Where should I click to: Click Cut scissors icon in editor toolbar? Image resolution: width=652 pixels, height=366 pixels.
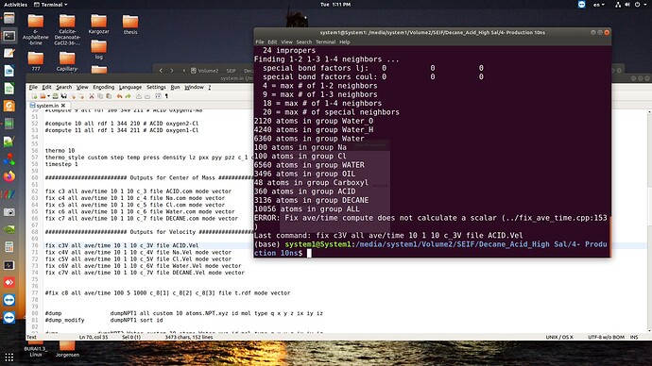click(92, 96)
